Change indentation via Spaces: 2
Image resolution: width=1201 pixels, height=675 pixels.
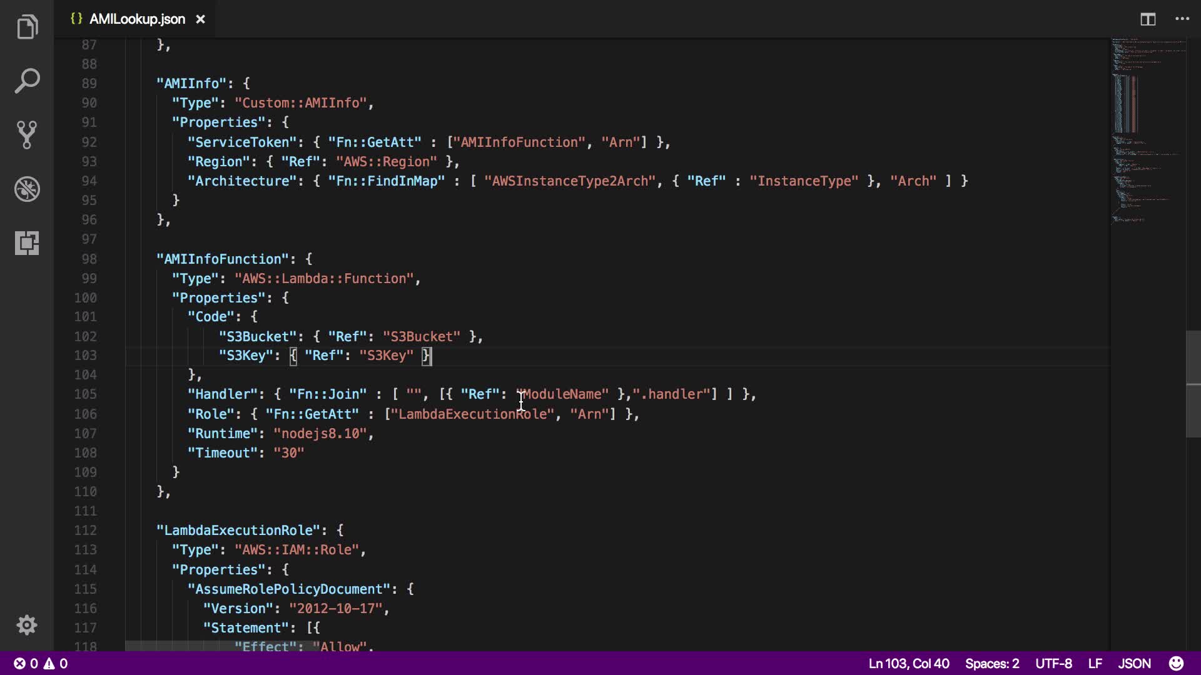991,663
